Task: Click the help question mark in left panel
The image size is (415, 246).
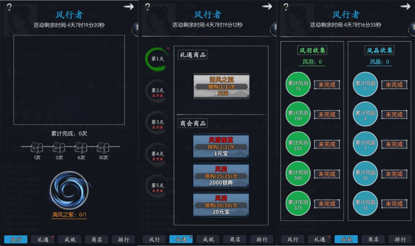Action: pos(9,7)
